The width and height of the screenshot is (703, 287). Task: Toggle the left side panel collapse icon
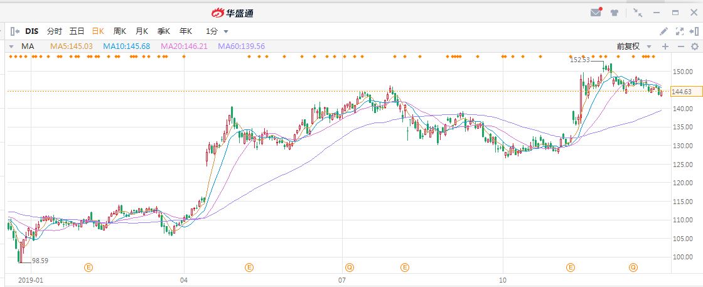(14, 31)
